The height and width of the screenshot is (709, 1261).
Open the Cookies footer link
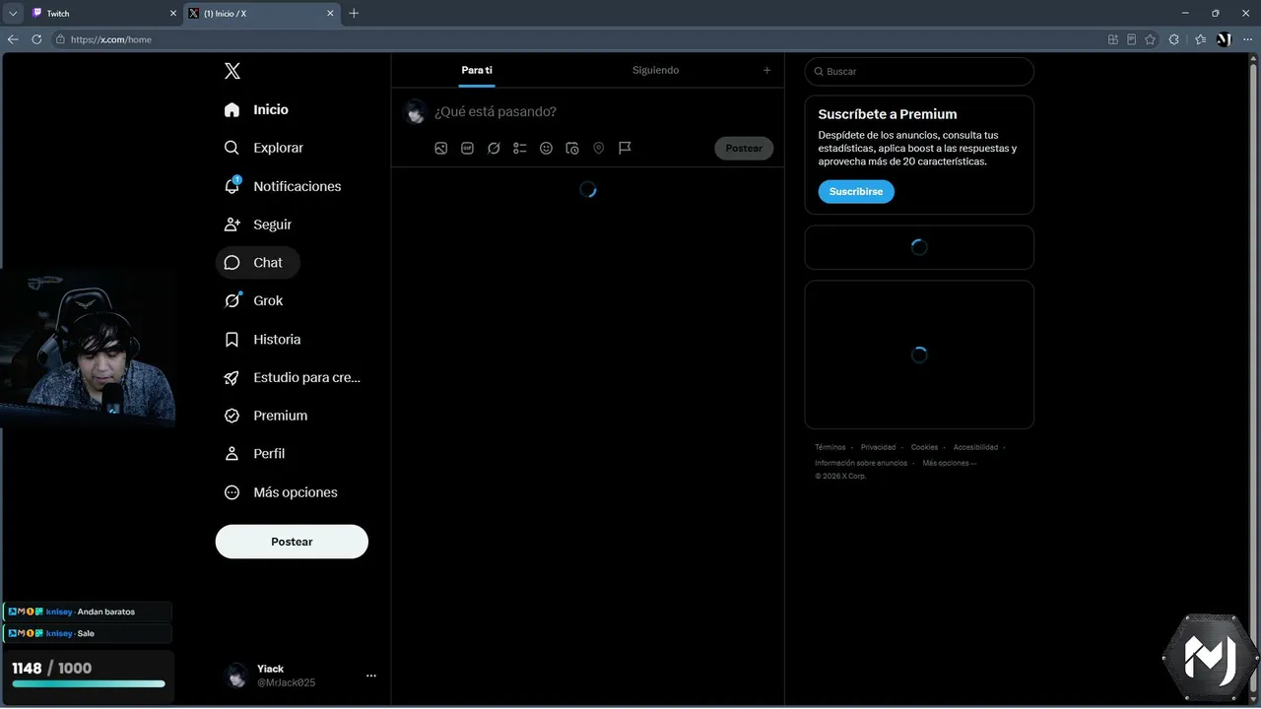tap(924, 447)
